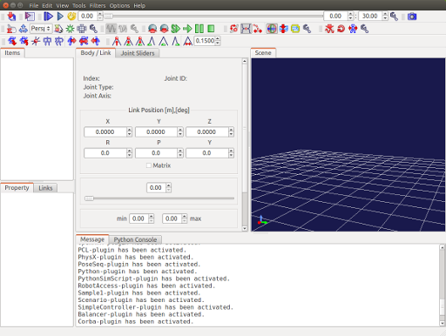Toggle scene edit mode icon
The height and width of the screenshot is (336, 446).
pos(11,29)
